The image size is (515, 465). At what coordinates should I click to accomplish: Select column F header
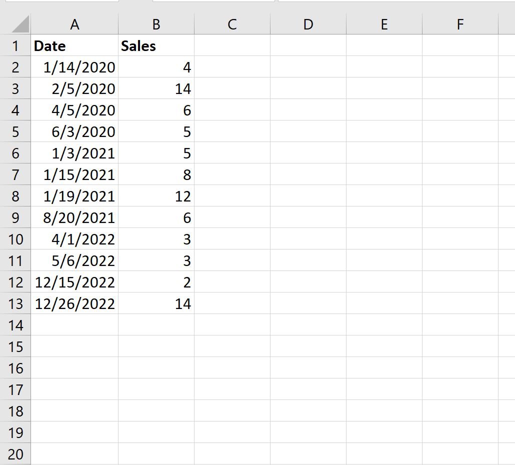(460, 24)
